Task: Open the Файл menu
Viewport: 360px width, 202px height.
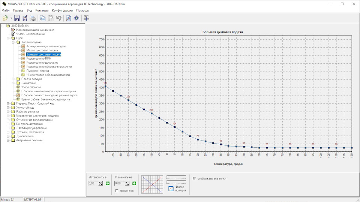Action: (6, 10)
